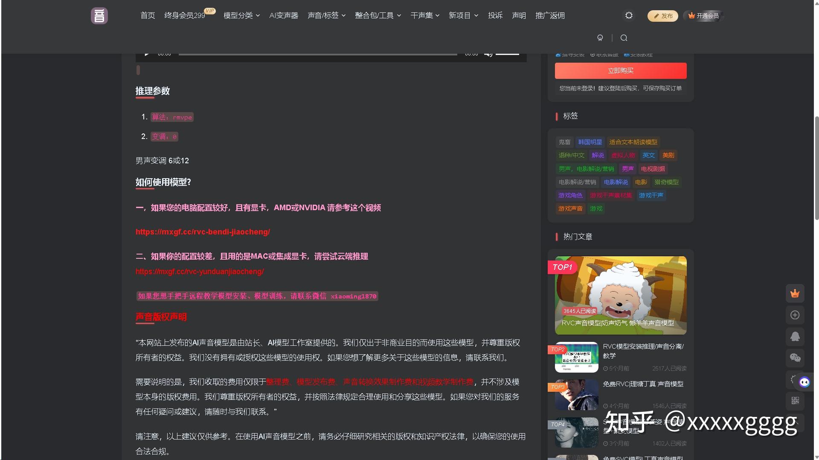This screenshot has width=819, height=460.
Task: Open the 投诉 menu item
Action: pos(495,15)
